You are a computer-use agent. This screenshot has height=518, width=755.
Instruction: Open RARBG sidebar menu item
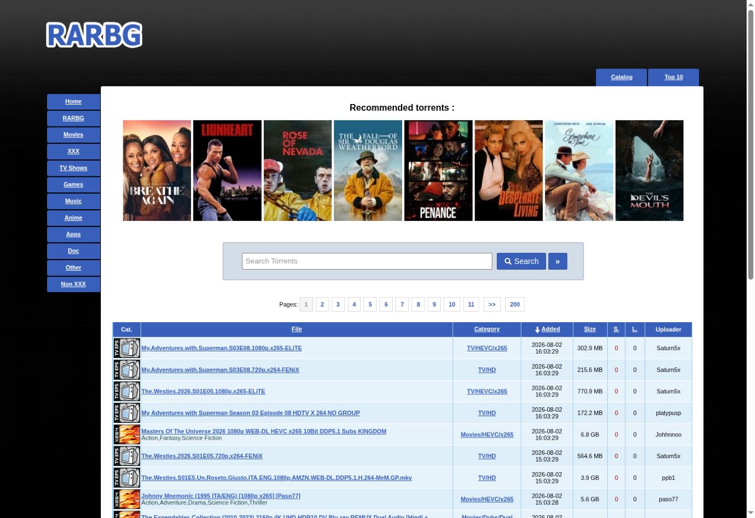[73, 118]
